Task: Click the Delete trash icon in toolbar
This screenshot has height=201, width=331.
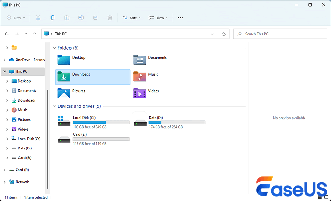Action: coord(110,18)
